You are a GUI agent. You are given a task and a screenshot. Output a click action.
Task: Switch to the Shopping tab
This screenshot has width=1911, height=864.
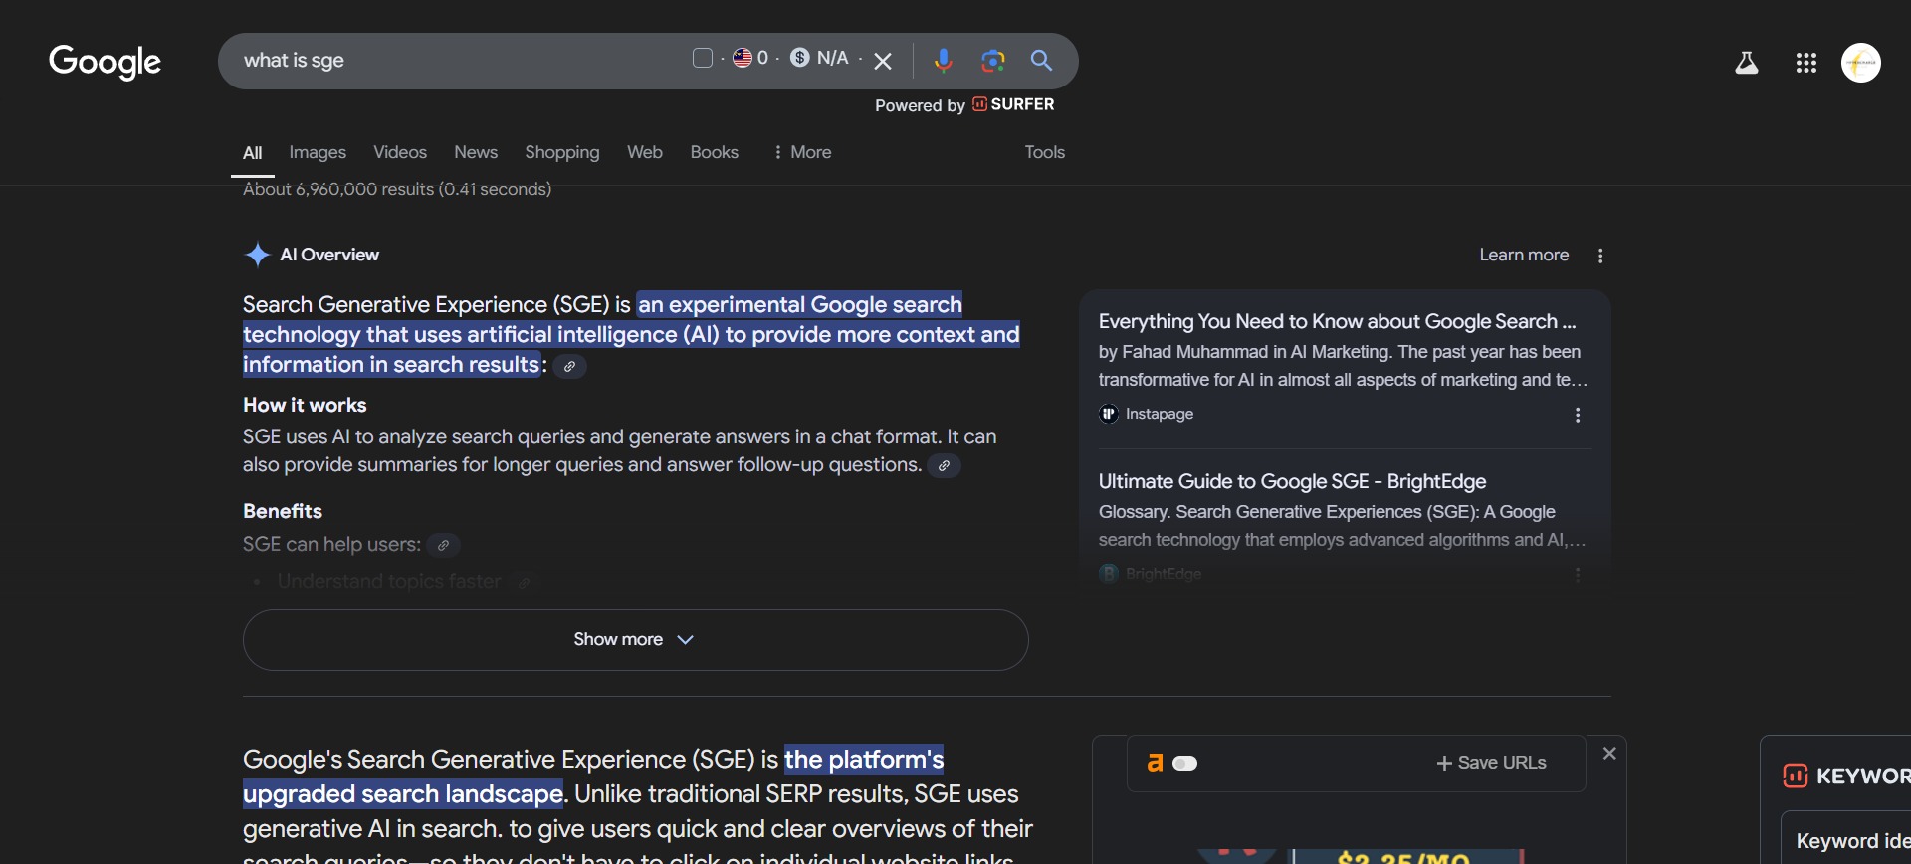562,152
